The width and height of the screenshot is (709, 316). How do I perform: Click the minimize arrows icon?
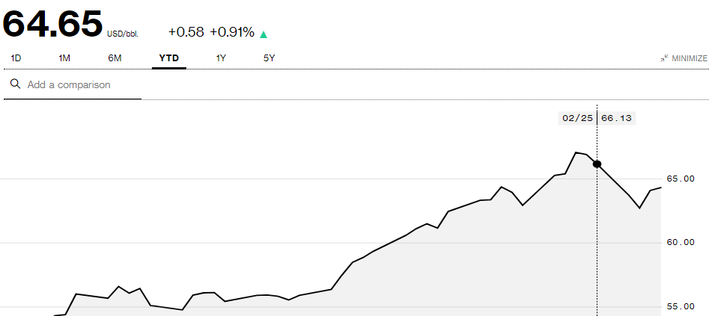tap(664, 58)
